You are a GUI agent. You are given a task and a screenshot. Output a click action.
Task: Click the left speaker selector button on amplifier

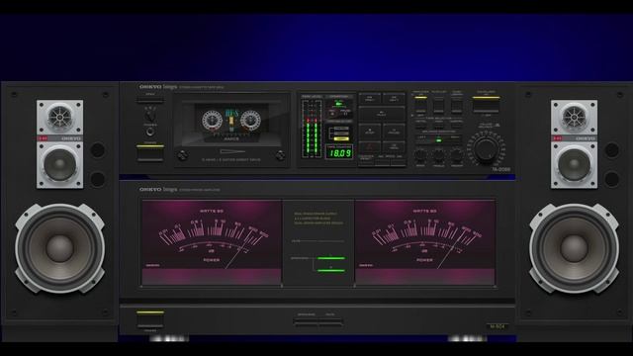(x=306, y=322)
